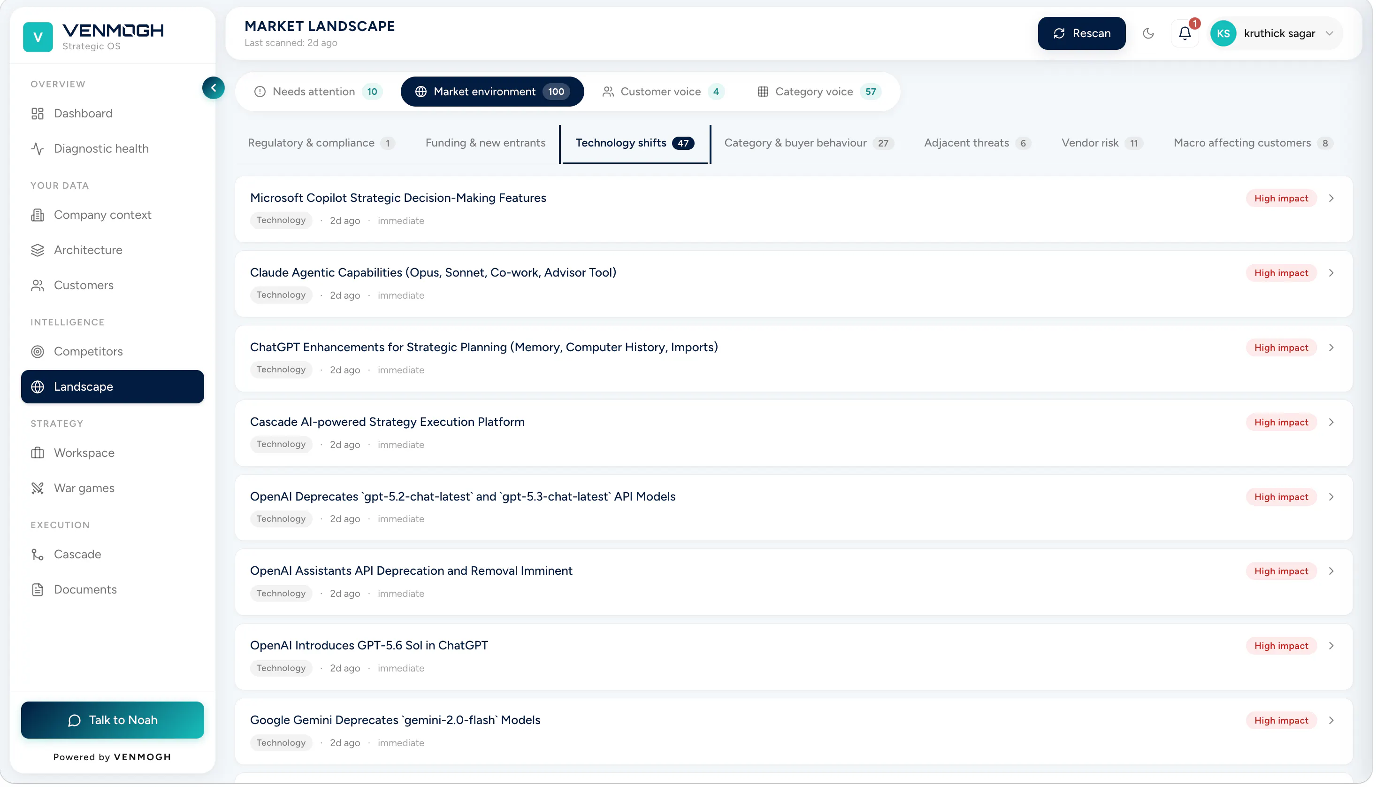The image size is (1376, 787).
Task: Open the Vendor risk tab
Action: pos(1104,143)
